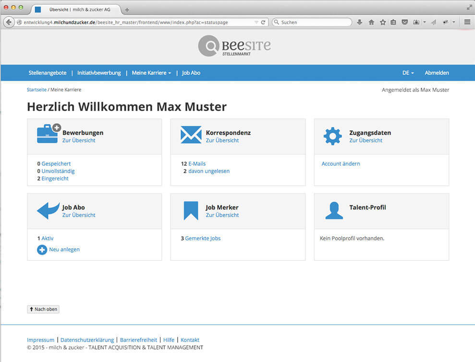Screen dimensions: 475x362
Task: Click the browser home icon
Action: click(x=371, y=22)
